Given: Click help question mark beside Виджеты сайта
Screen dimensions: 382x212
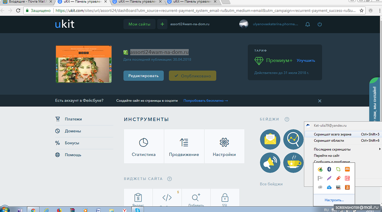Looking at the screenshot, I should coord(170,179).
